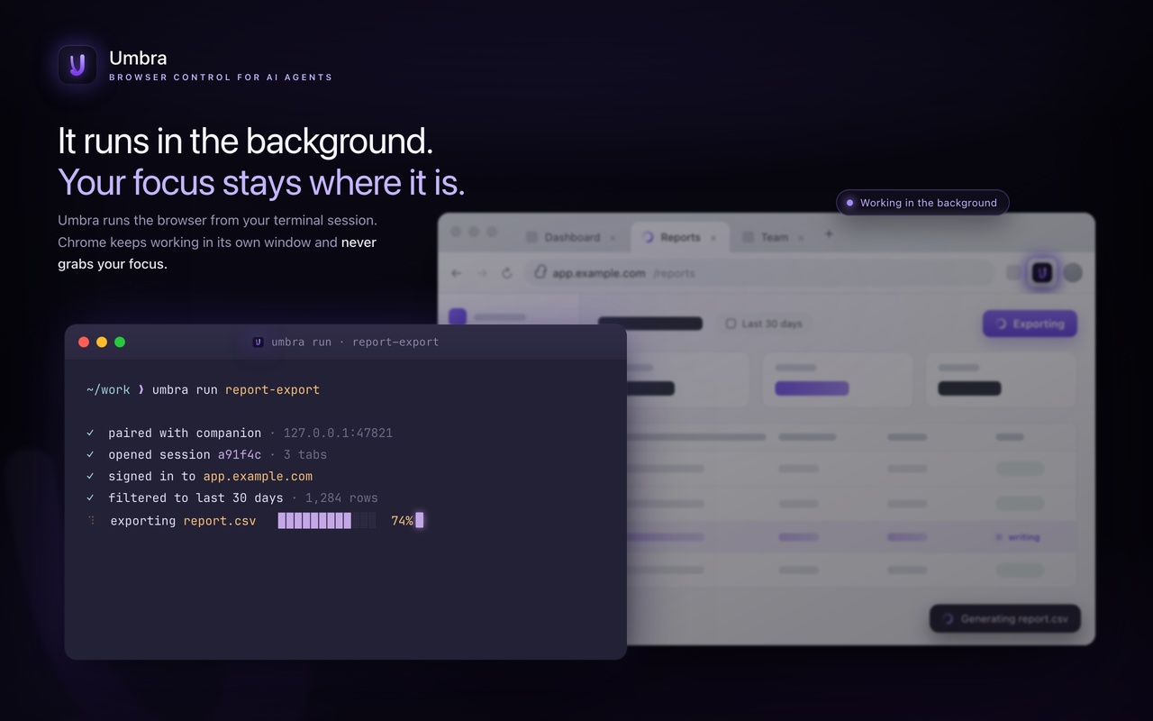The height and width of the screenshot is (721, 1153).
Task: Click the calendar icon next to 'Last 30 days'
Action: (x=731, y=324)
